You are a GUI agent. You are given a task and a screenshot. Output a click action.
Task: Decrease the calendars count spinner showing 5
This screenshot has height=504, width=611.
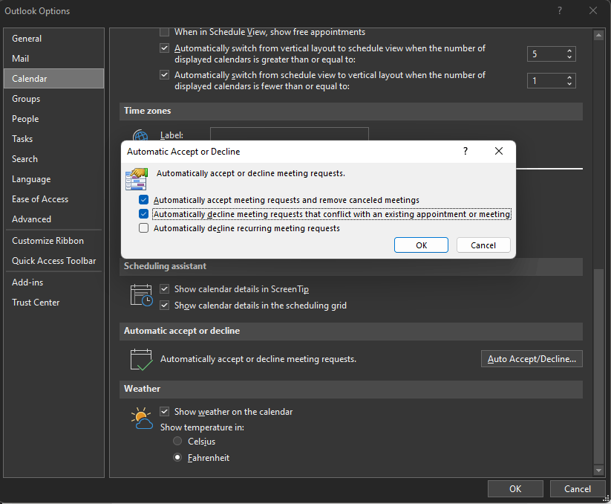point(569,57)
